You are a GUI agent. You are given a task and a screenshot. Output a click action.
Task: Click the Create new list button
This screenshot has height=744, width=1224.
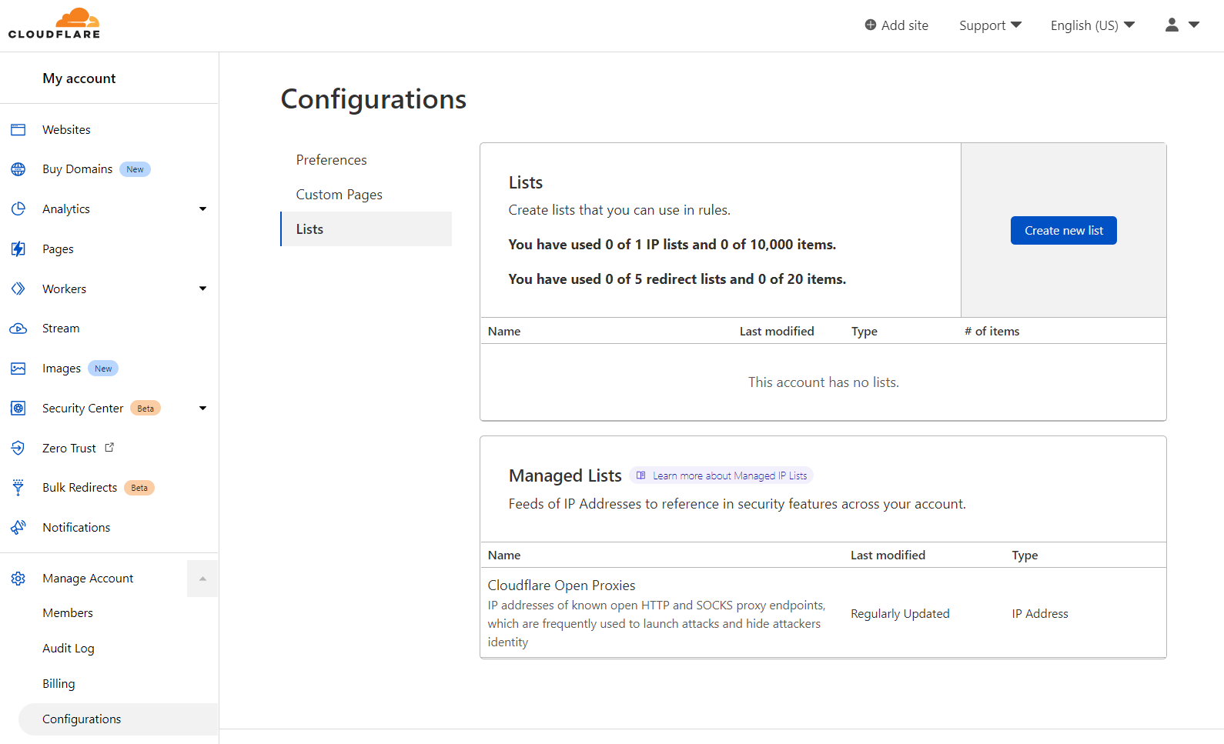1063,231
